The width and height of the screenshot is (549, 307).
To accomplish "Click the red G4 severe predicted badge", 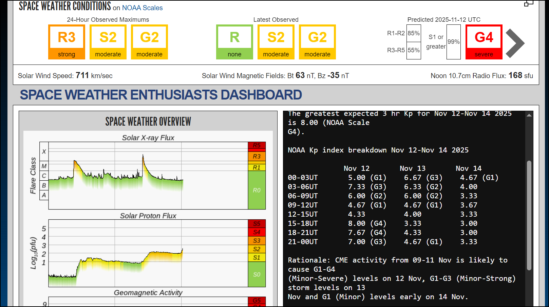I will tap(484, 42).
